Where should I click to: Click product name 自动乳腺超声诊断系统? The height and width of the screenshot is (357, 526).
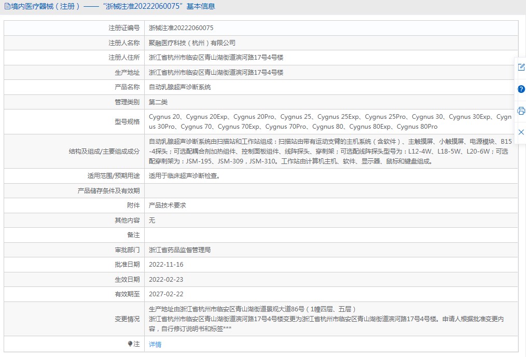(179, 87)
